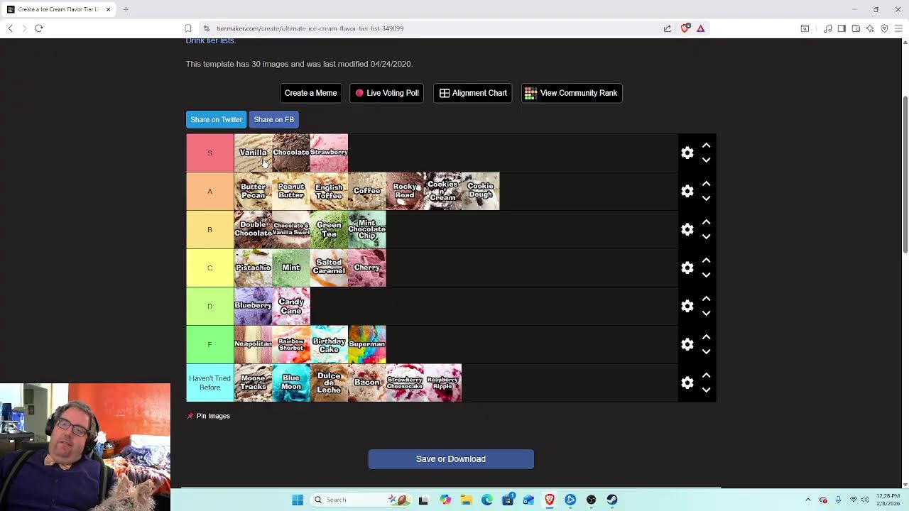Move S tier row up
The height and width of the screenshot is (511, 909).
(706, 145)
